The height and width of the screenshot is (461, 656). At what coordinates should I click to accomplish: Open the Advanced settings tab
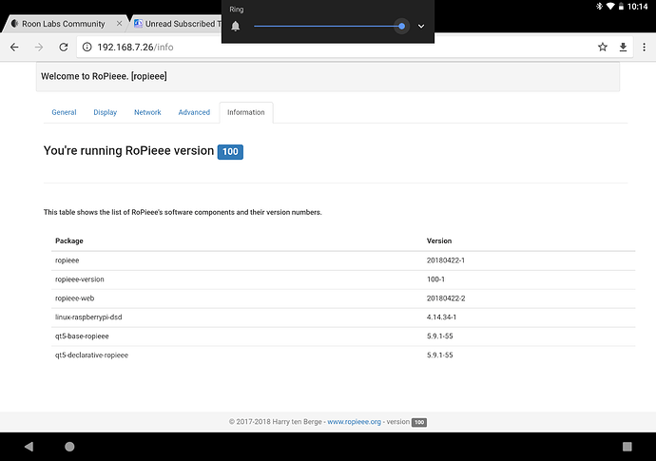coord(194,112)
